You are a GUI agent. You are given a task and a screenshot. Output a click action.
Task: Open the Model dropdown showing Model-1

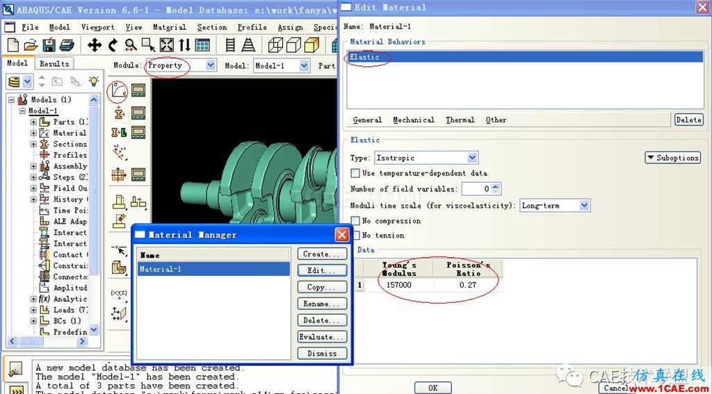coord(305,66)
